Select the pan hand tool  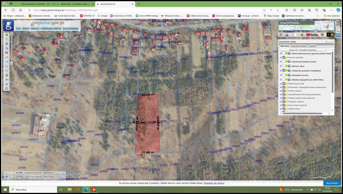7,39
